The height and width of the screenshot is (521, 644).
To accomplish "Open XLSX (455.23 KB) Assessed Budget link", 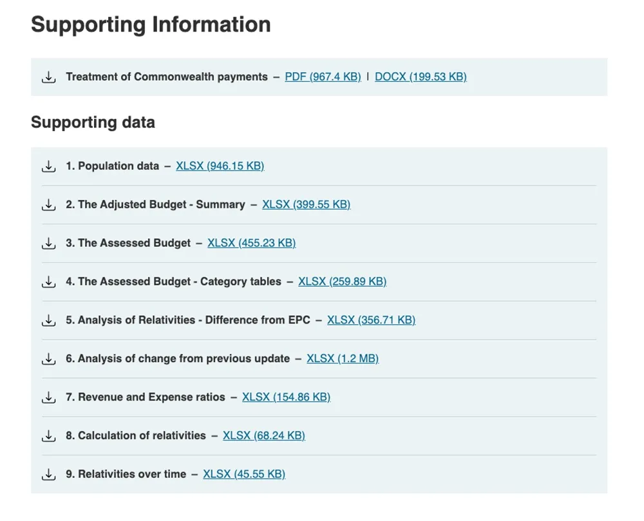I will [x=251, y=243].
